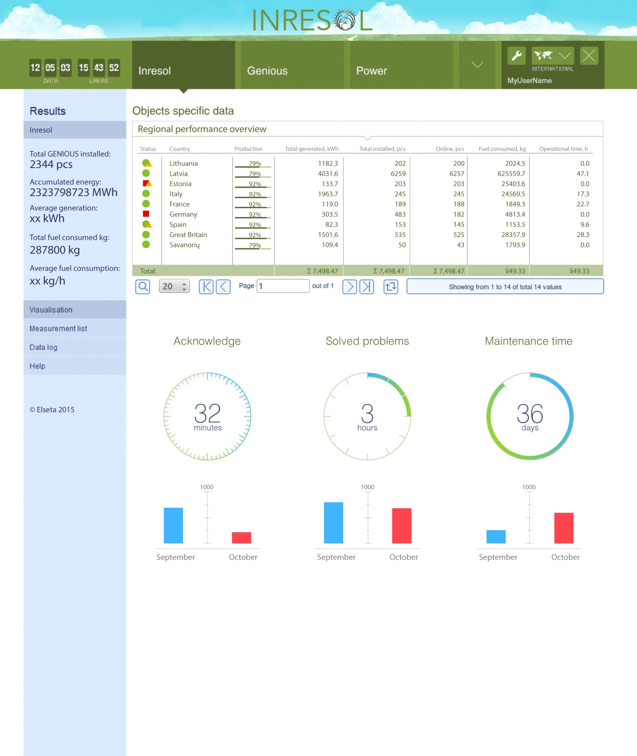The height and width of the screenshot is (756, 637).
Task: Click the wrench settings icon
Action: click(516, 56)
